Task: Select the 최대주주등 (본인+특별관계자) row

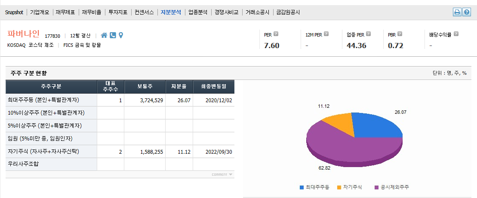Action: 120,100
